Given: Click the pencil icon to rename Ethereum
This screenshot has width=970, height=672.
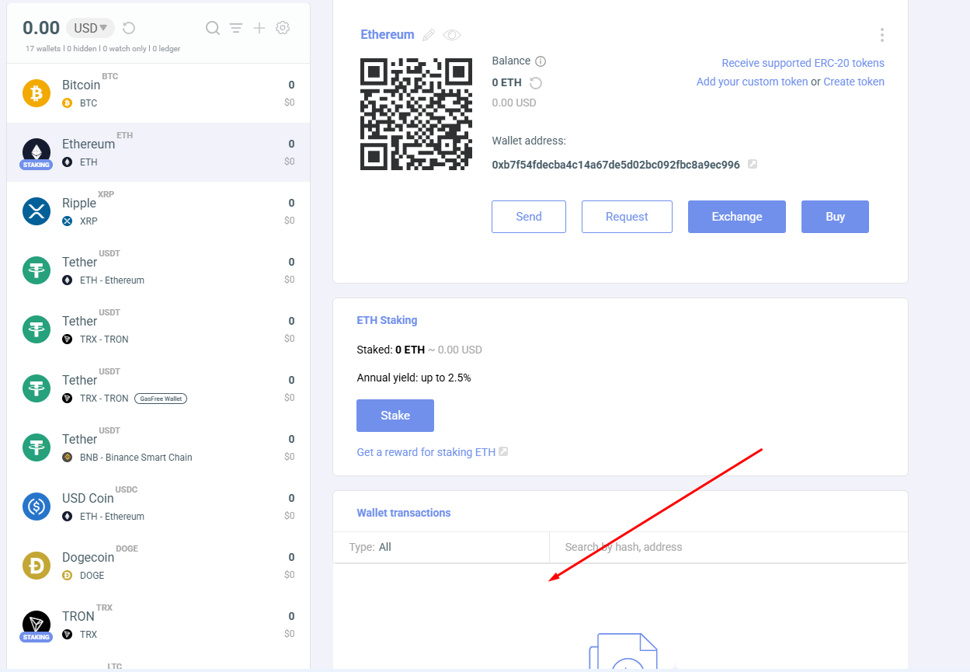Looking at the screenshot, I should [429, 35].
